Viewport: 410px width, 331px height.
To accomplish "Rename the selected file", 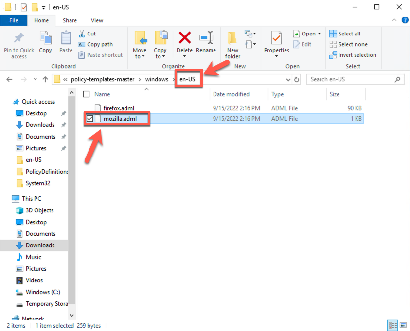I will click(206, 42).
